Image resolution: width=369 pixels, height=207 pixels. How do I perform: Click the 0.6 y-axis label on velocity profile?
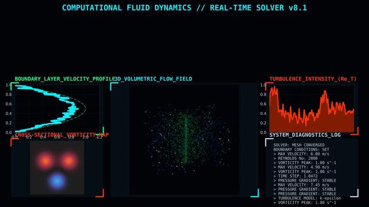click(x=9, y=104)
